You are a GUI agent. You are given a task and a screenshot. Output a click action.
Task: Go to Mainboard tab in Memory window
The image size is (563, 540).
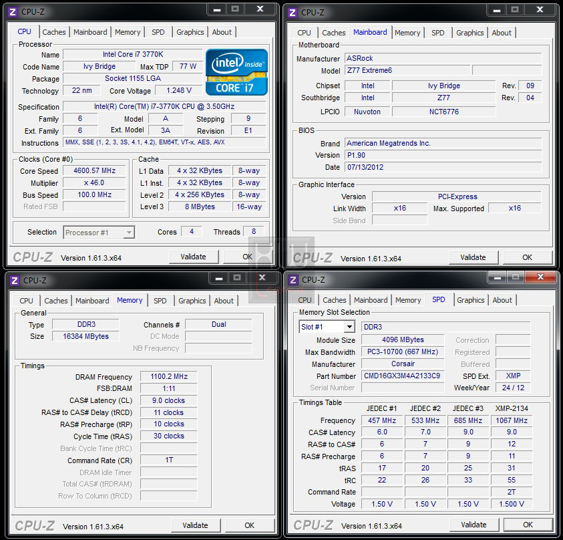[92, 301]
